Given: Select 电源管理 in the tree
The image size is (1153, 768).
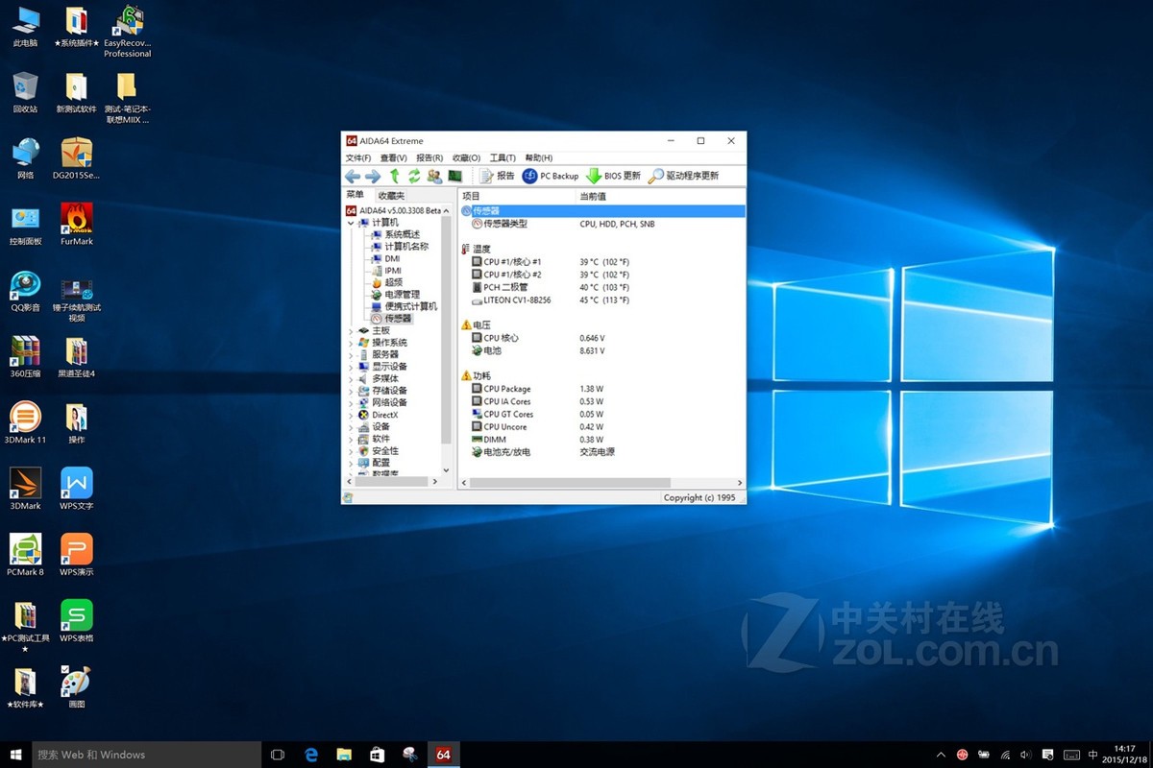Looking at the screenshot, I should point(402,295).
